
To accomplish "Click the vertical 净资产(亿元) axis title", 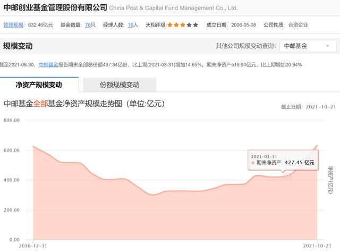I will 331,180.
